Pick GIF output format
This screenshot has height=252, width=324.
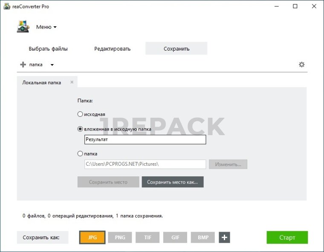(x=175, y=238)
